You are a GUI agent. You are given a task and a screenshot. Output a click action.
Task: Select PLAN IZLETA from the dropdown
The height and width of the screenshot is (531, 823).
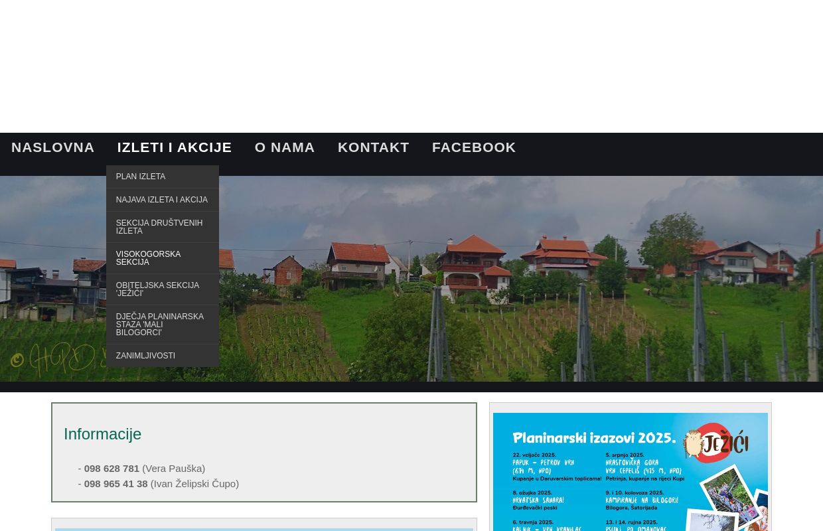coord(141,177)
